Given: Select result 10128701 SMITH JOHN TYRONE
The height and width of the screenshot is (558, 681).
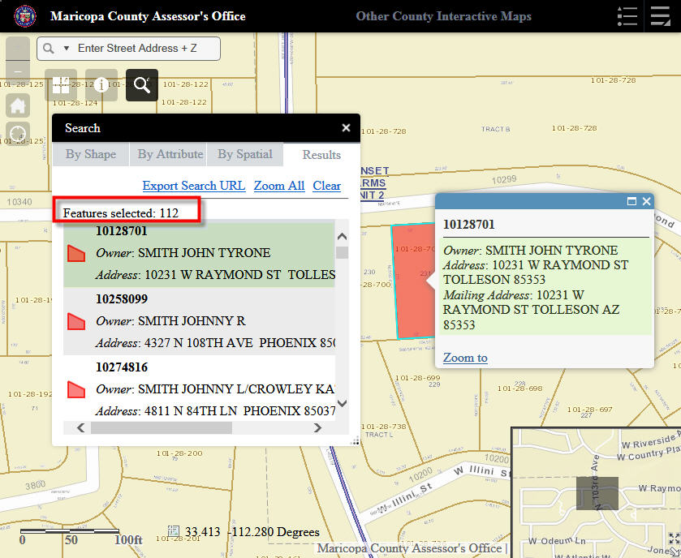Looking at the screenshot, I should 200,253.
